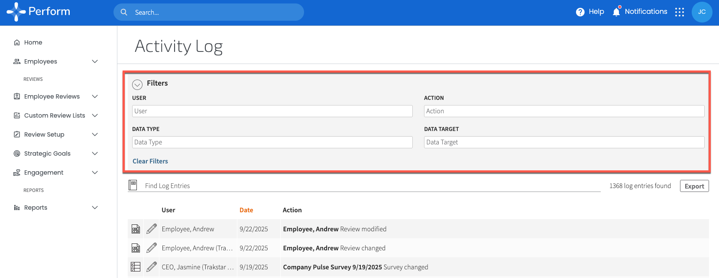Open the apps grid menu icon

click(x=679, y=12)
